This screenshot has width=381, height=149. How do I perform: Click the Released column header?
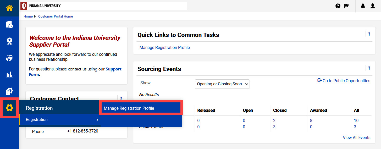[206, 111]
